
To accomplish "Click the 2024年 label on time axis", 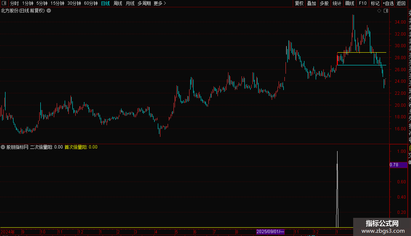I will (8, 232).
